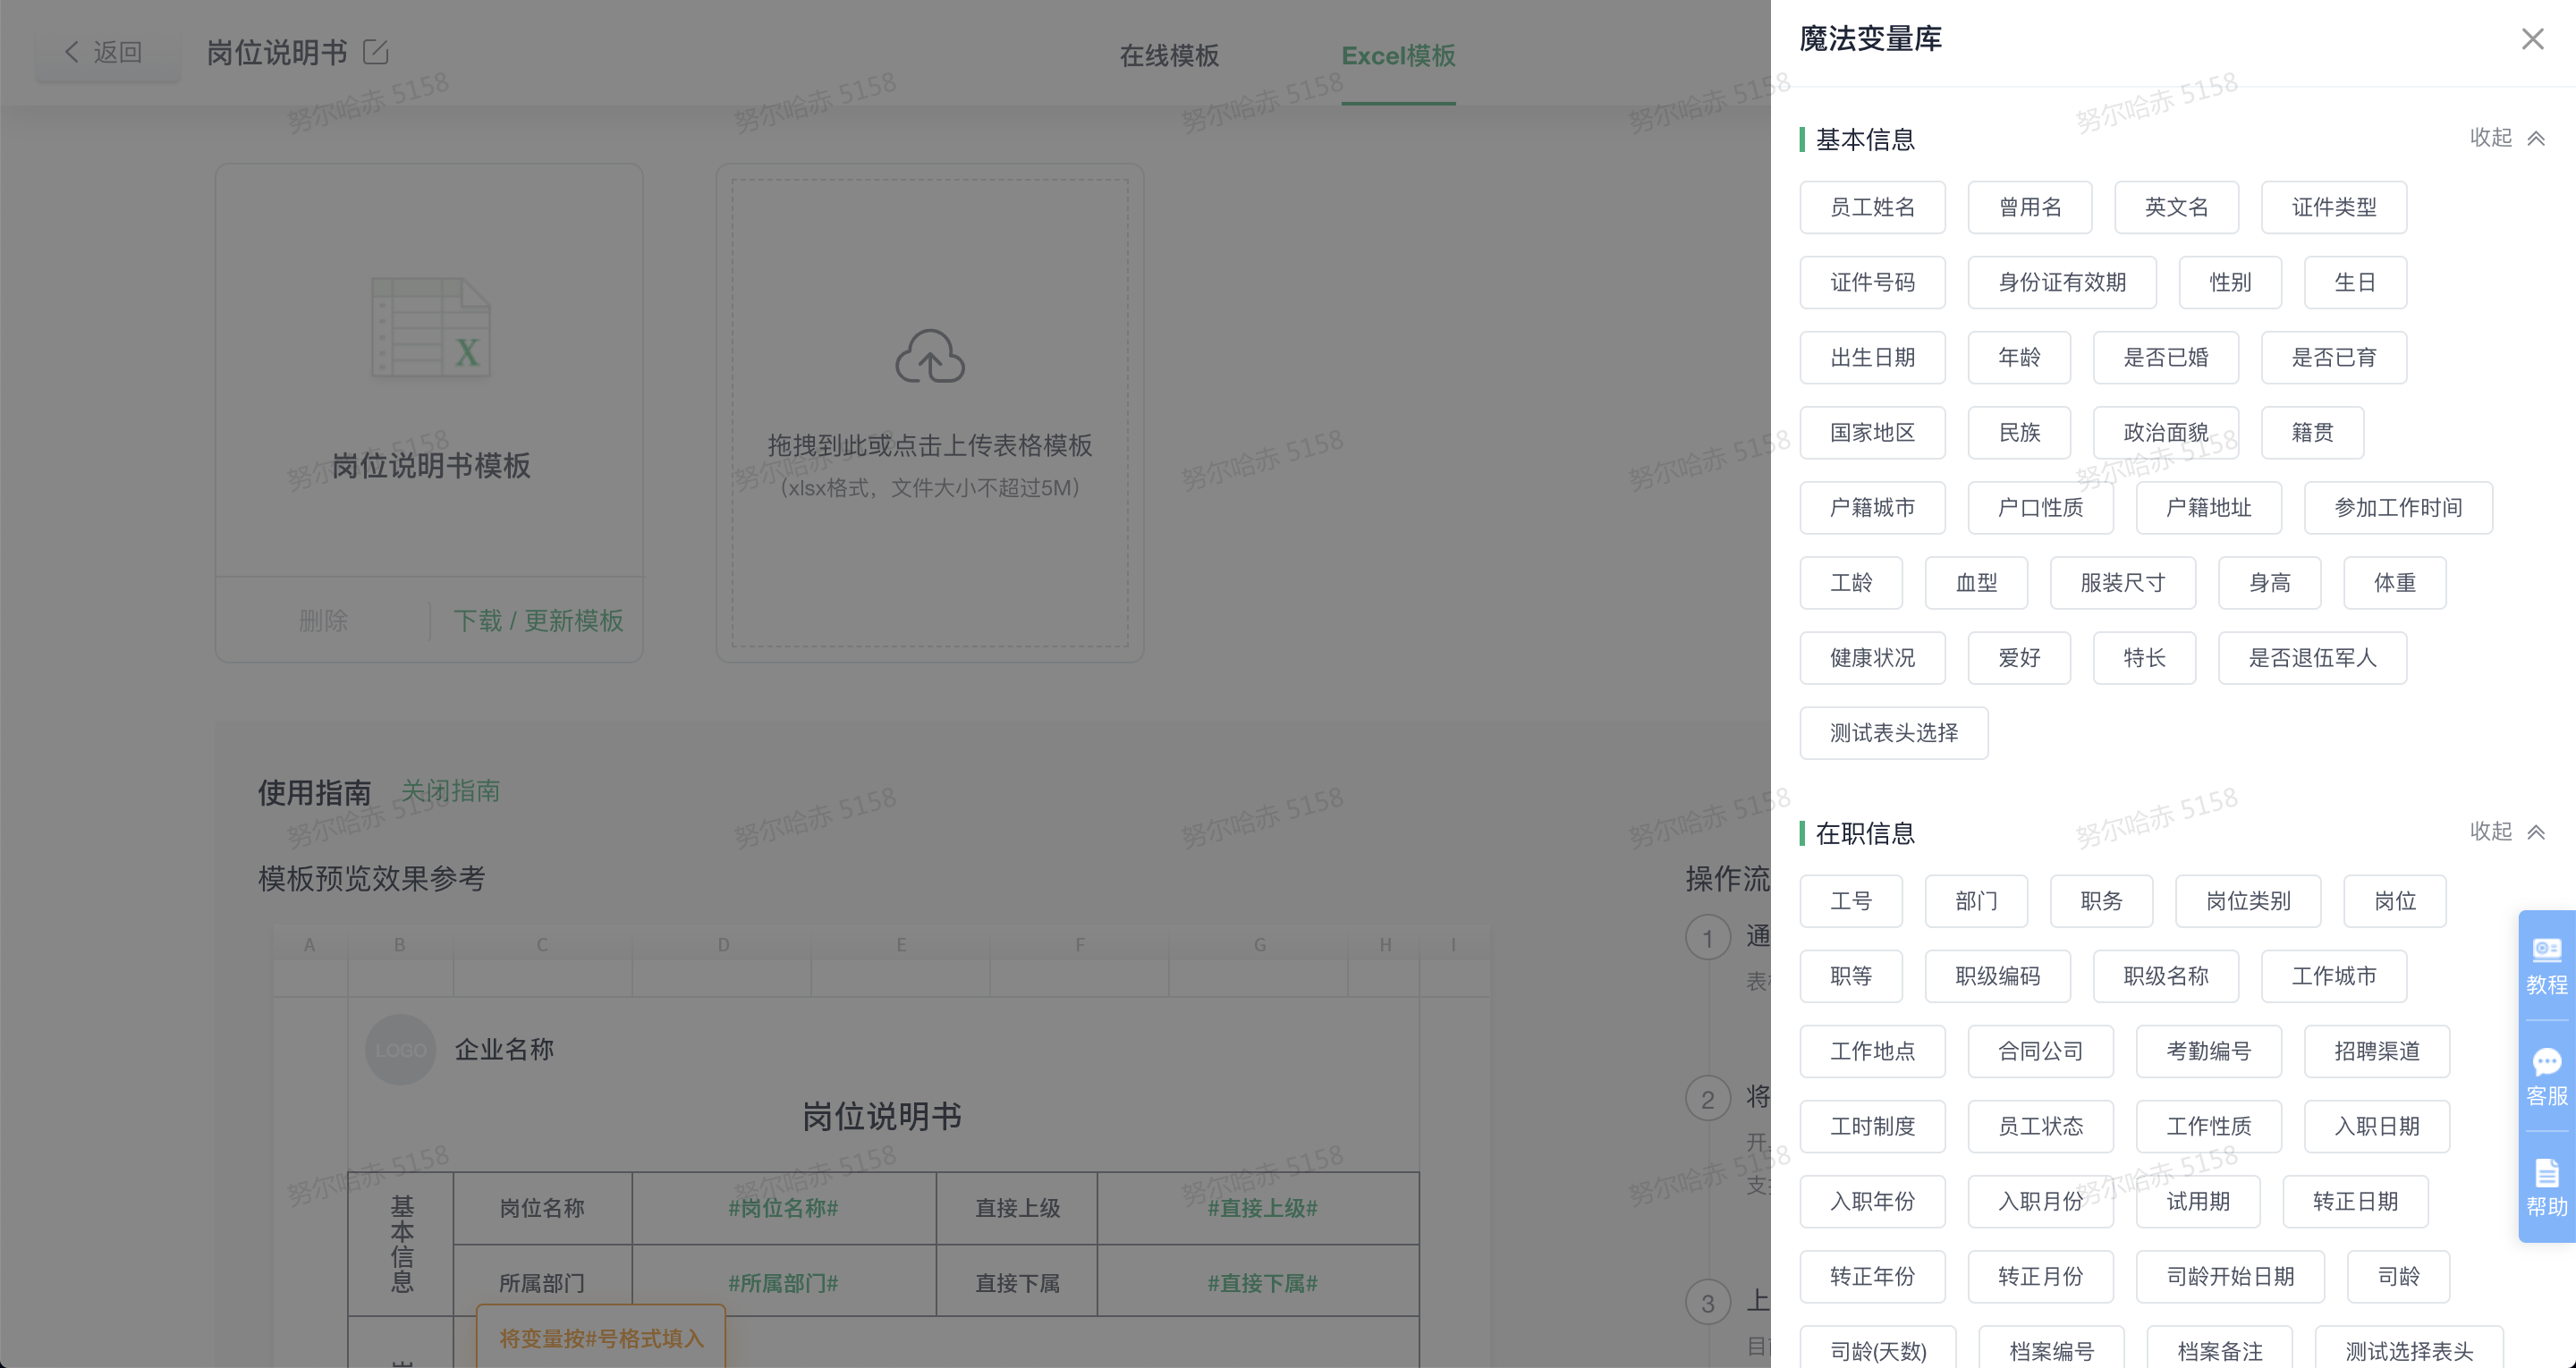
Task: Click the 部门 variable tag
Action: 1976,901
